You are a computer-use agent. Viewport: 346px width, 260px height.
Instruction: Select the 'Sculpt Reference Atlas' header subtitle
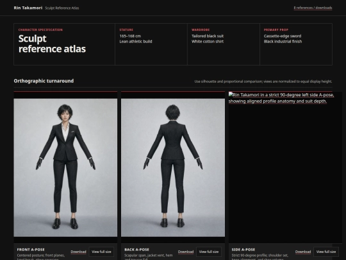[62, 8]
